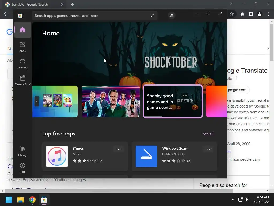Open the Windows Scan app icon
This screenshot has height=206, width=274.
point(146,156)
